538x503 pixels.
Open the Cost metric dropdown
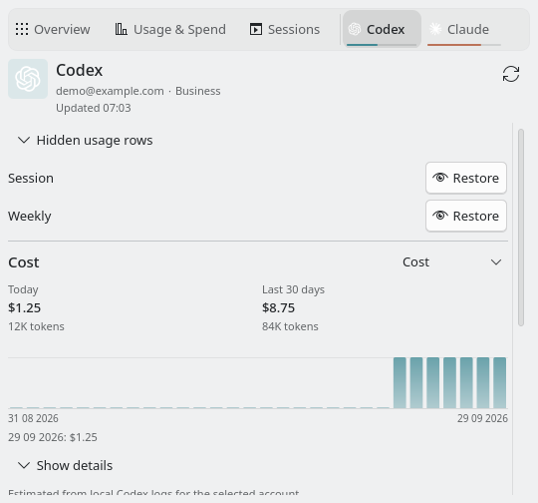(452, 262)
